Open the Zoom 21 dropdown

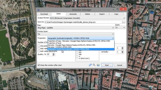pos(120,27)
